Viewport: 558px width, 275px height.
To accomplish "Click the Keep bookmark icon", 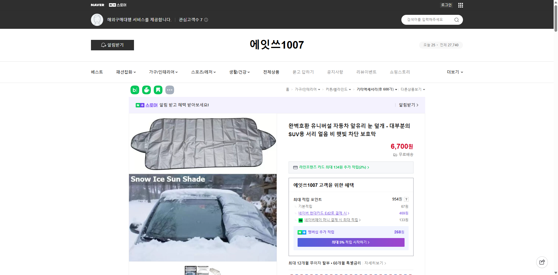I will (158, 90).
